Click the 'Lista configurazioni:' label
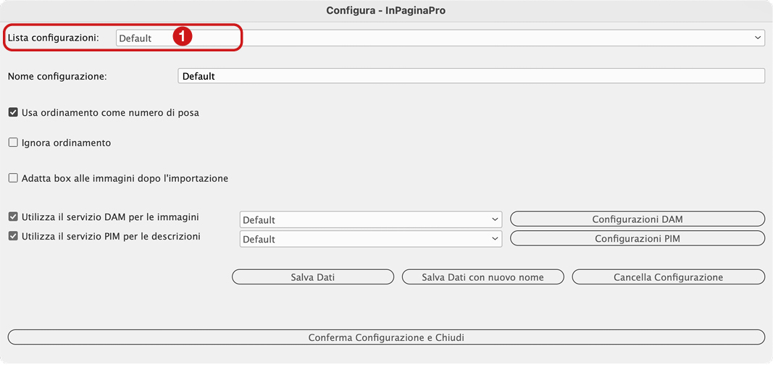773x367 pixels. tap(53, 38)
